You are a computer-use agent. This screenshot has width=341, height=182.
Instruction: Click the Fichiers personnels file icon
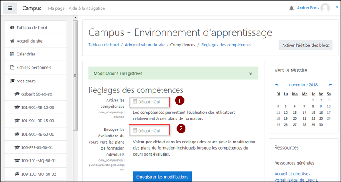coord(12,67)
